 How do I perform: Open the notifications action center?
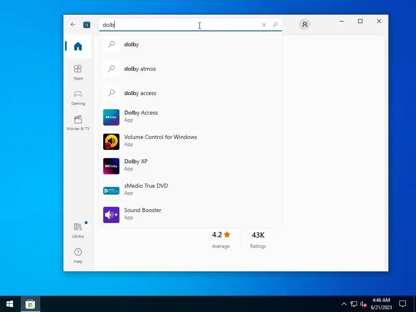tap(403, 304)
